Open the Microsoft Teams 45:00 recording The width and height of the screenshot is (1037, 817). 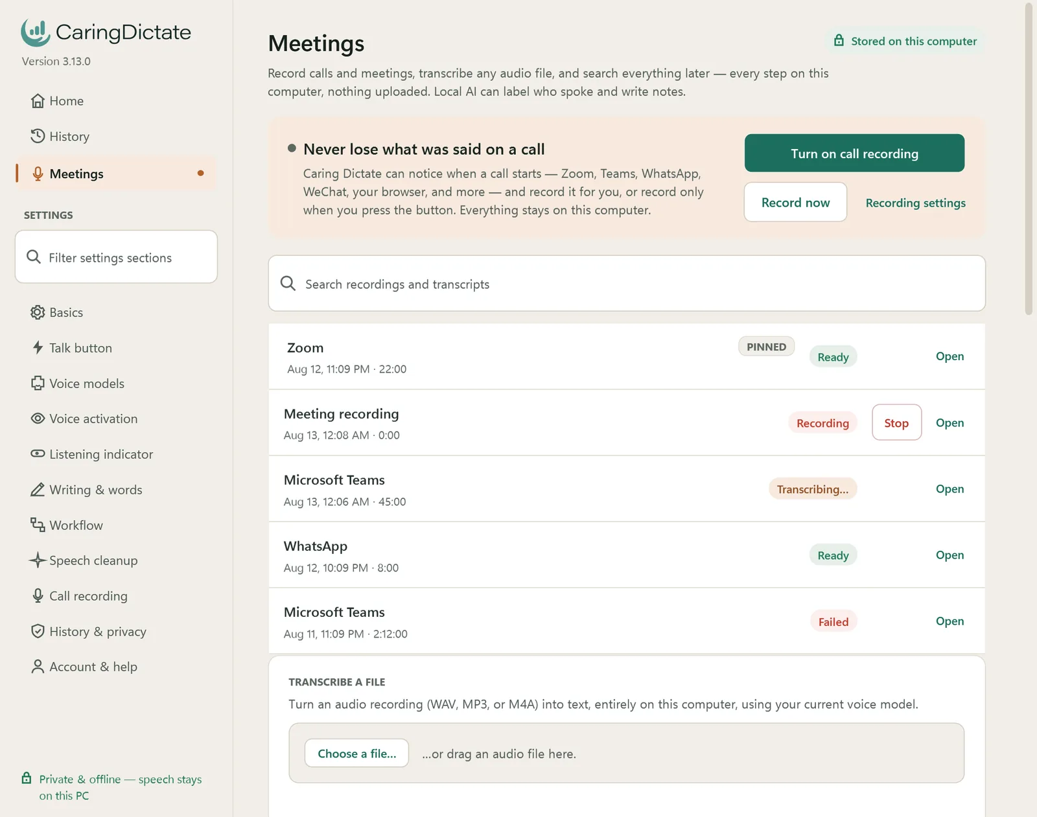(950, 489)
